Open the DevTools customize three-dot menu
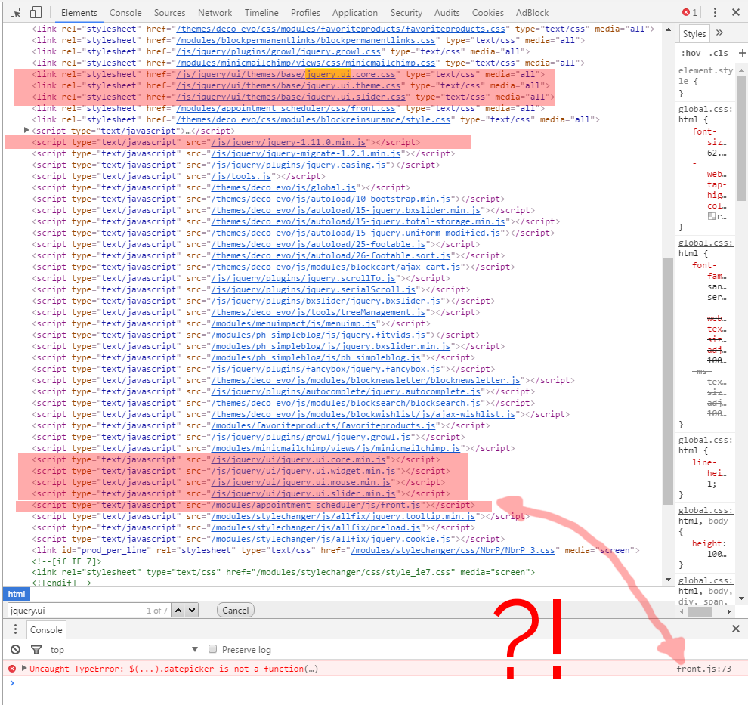The width and height of the screenshot is (748, 705). pyautogui.click(x=715, y=12)
